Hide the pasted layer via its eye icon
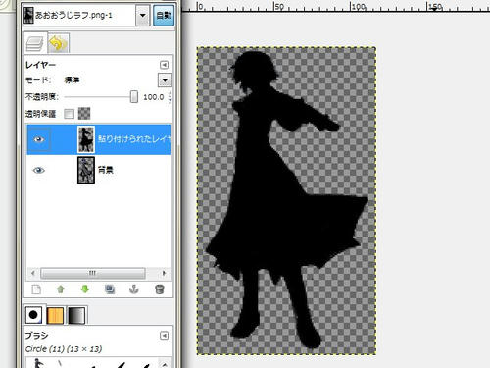The width and height of the screenshot is (490, 368). click(x=39, y=139)
